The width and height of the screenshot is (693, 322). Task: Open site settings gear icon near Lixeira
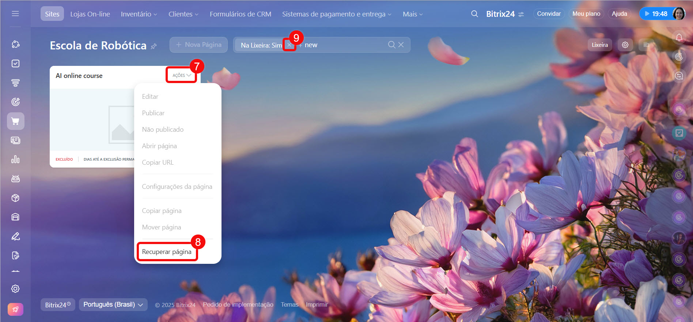625,45
